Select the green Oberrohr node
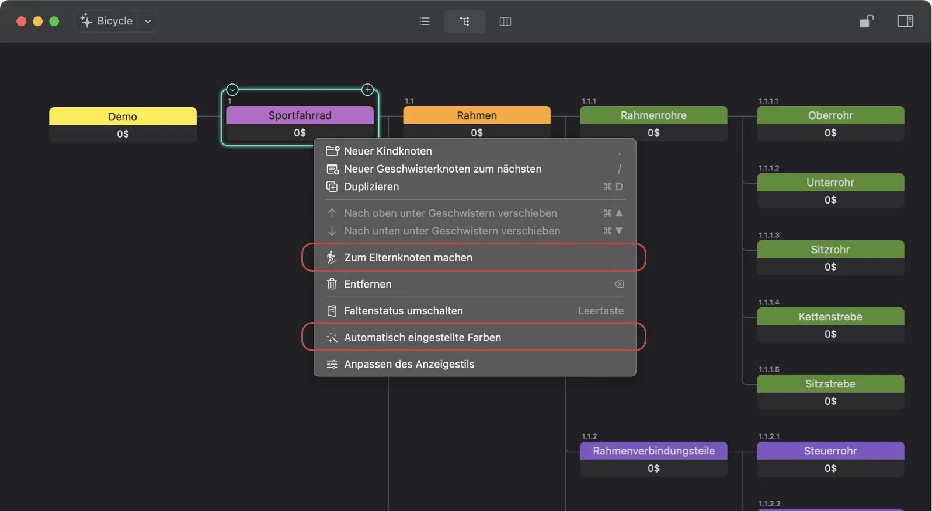 [x=830, y=116]
